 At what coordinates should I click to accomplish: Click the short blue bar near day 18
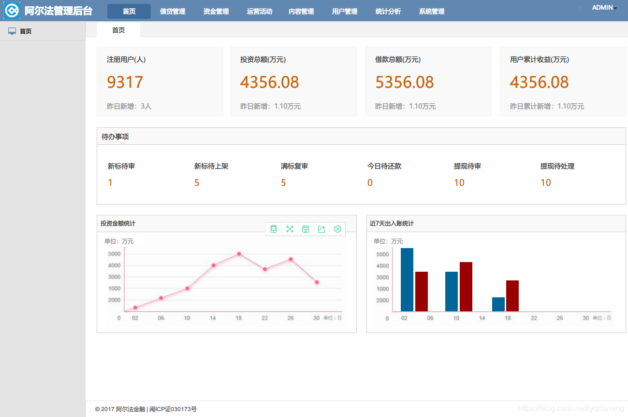click(x=498, y=305)
